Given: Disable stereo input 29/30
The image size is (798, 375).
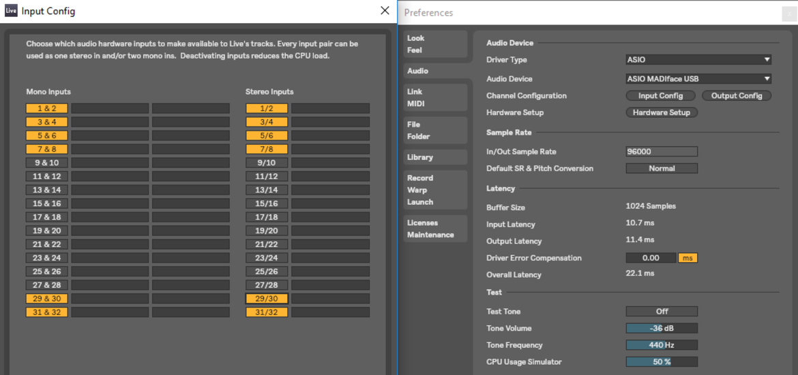Looking at the screenshot, I should [267, 298].
